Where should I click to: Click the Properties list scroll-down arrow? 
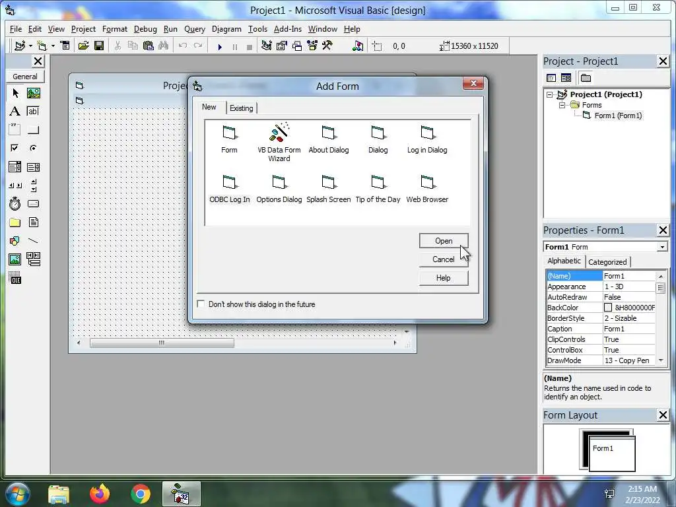[x=661, y=360]
